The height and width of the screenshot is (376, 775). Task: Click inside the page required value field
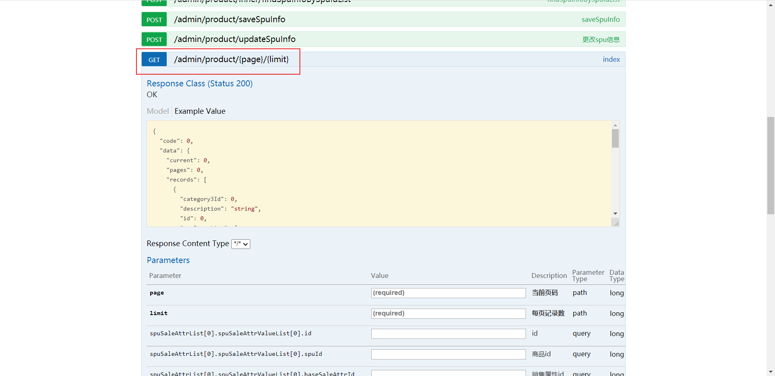click(x=448, y=293)
